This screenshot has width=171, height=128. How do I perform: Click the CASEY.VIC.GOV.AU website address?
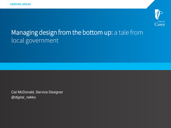pos(20,4)
